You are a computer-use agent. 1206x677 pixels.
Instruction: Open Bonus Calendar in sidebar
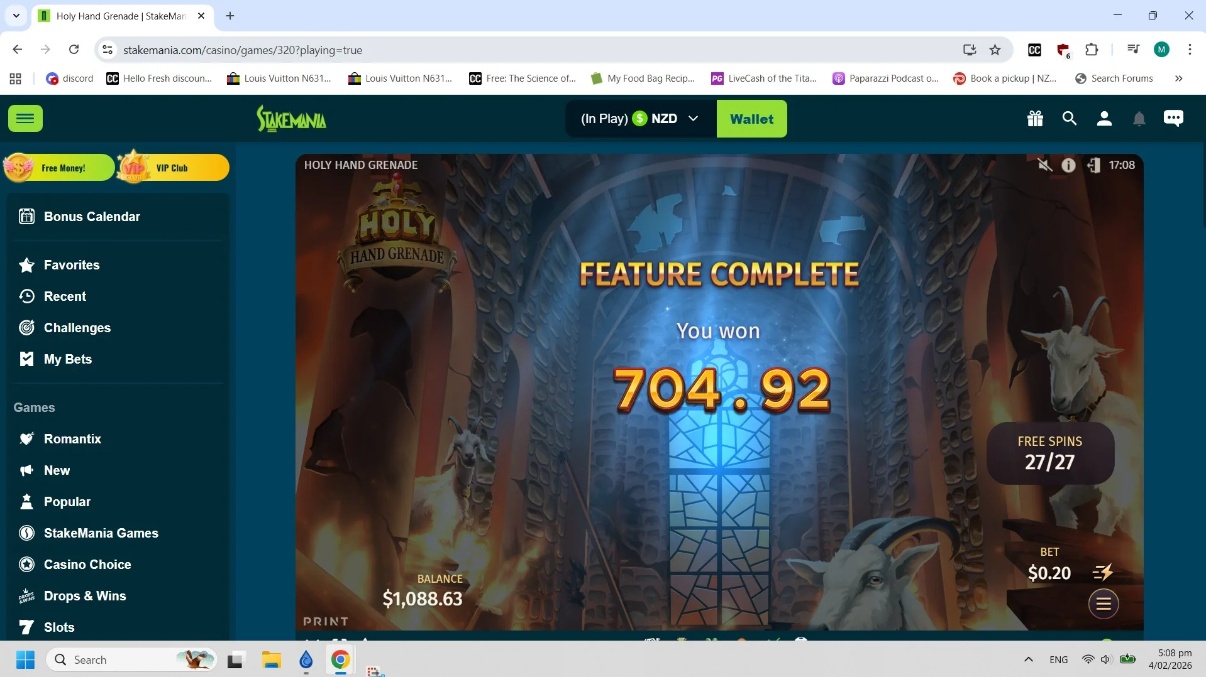click(92, 217)
